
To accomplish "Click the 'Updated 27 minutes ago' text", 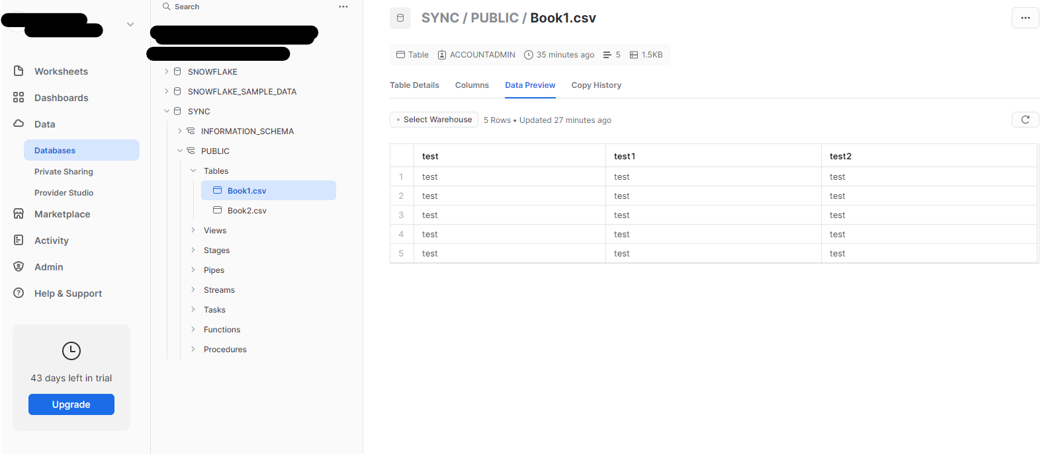I will (x=565, y=120).
